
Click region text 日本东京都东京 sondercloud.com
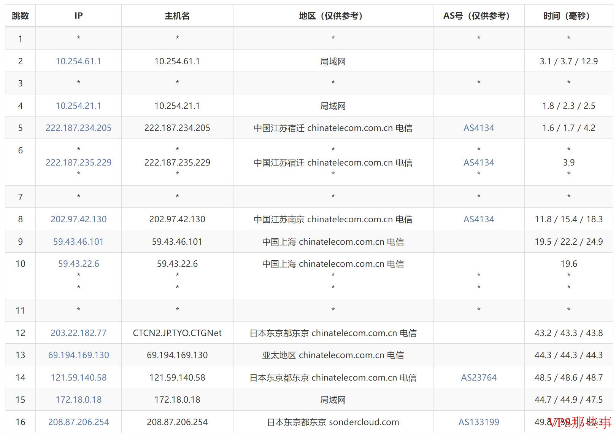[333, 422]
